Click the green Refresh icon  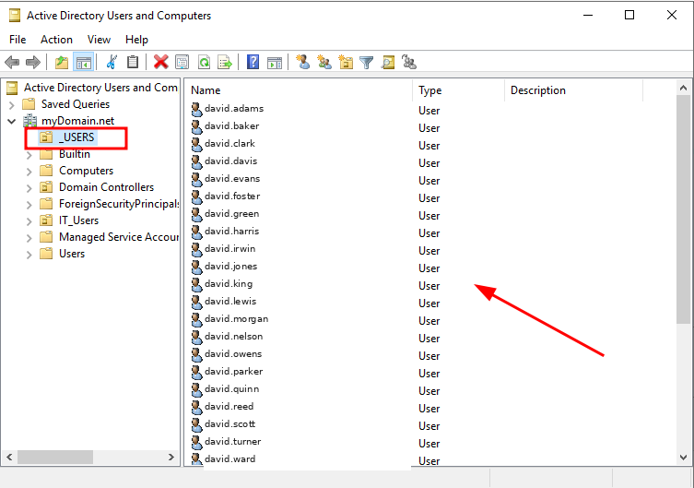(x=204, y=63)
